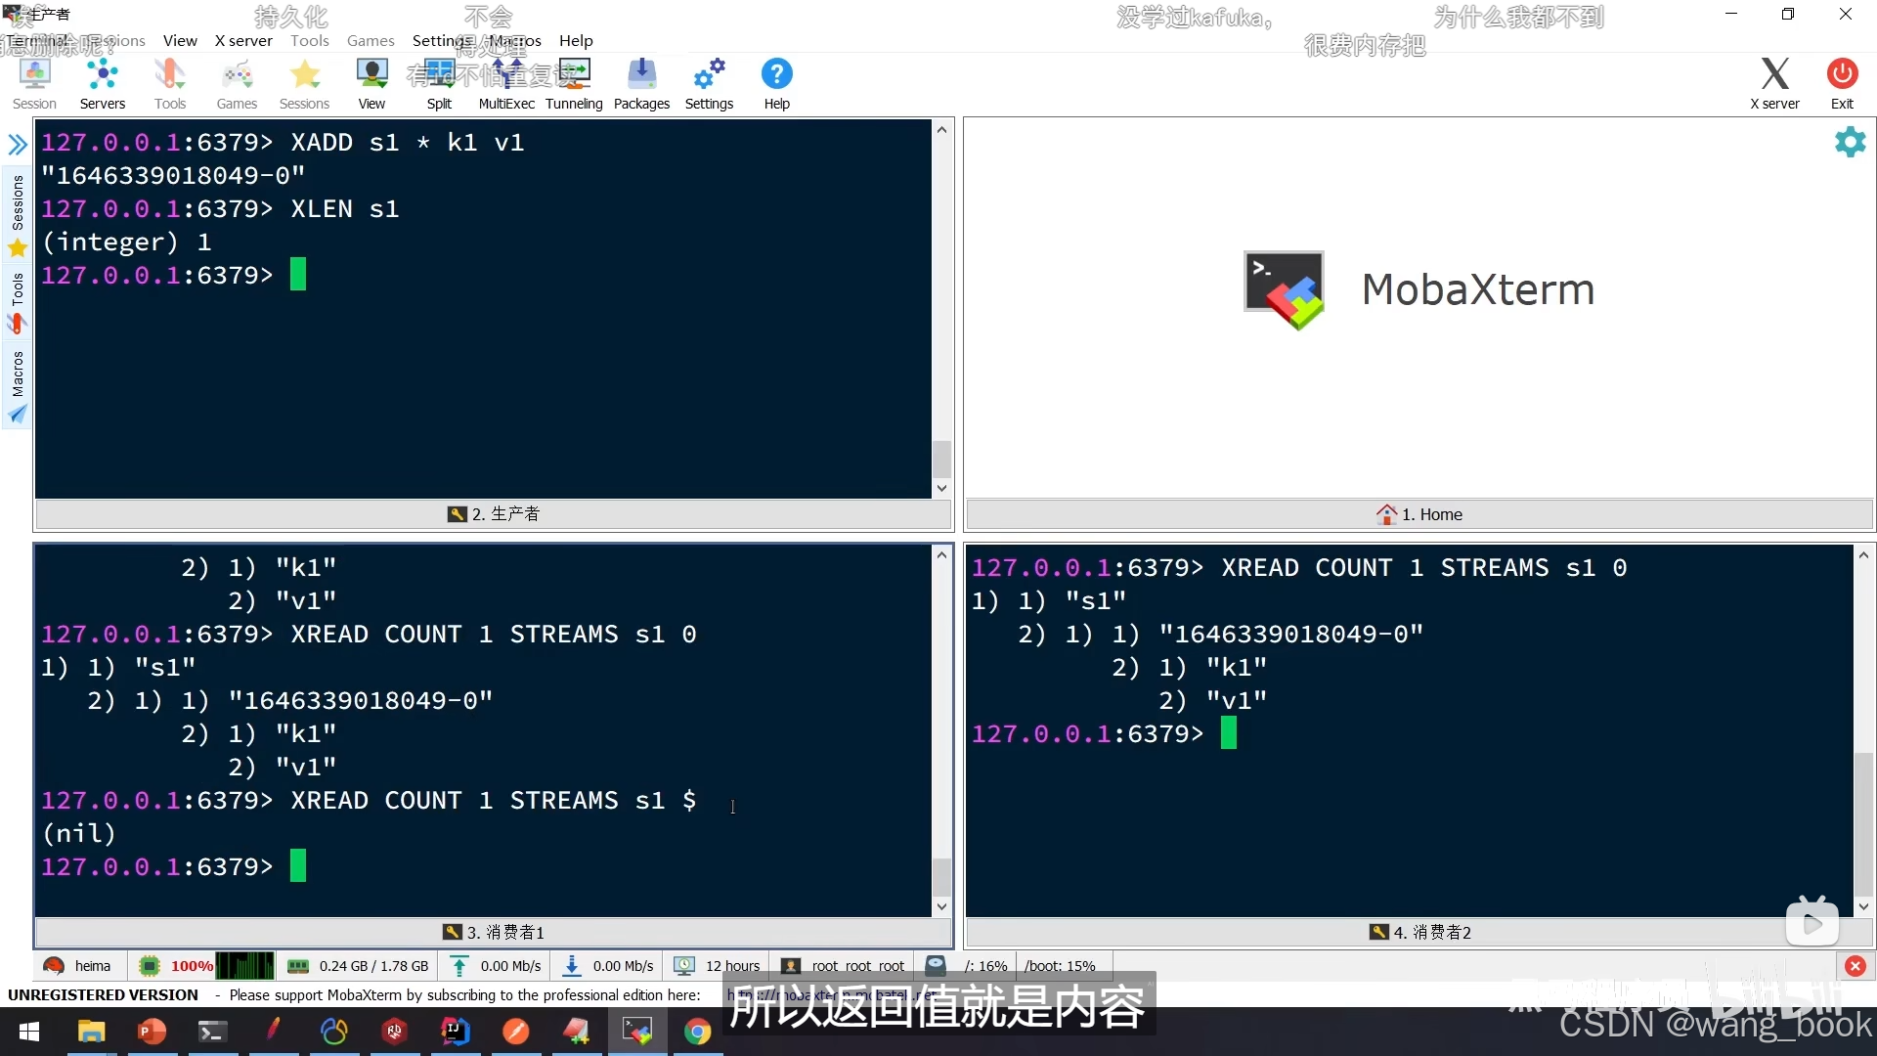Click scroll-down arrow in 消费者2 terminal
1877x1056 pixels.
tap(1863, 906)
